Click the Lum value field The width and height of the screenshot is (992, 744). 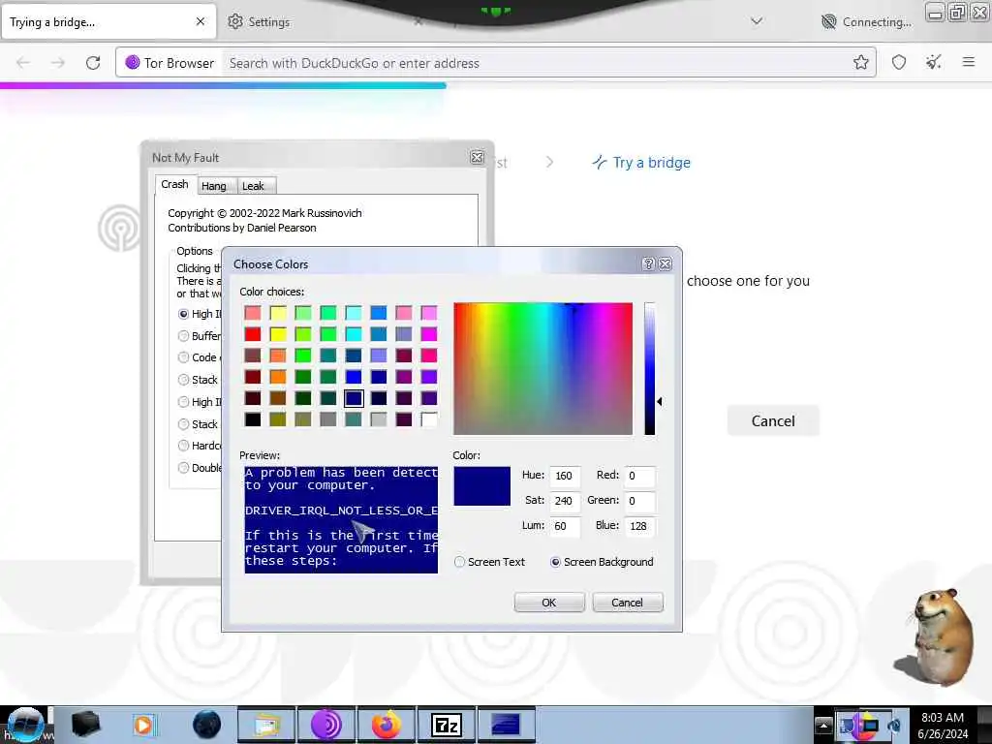tap(565, 526)
